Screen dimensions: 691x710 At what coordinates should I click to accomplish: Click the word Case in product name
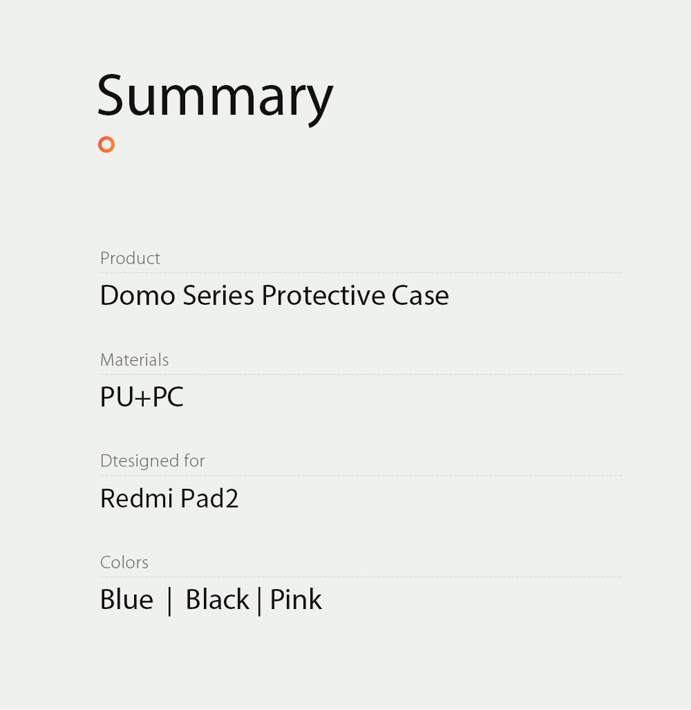(x=420, y=296)
